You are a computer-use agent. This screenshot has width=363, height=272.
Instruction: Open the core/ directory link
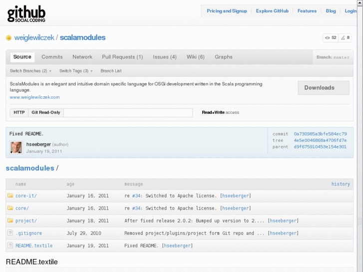22,208
